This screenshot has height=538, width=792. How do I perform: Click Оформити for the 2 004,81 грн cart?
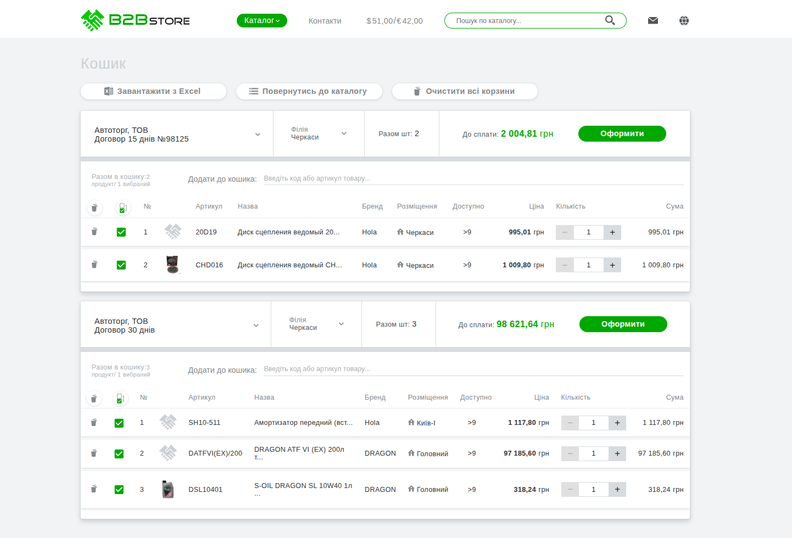pos(622,133)
